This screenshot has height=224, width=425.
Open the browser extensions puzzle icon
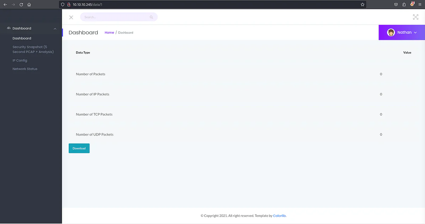[x=404, y=5]
